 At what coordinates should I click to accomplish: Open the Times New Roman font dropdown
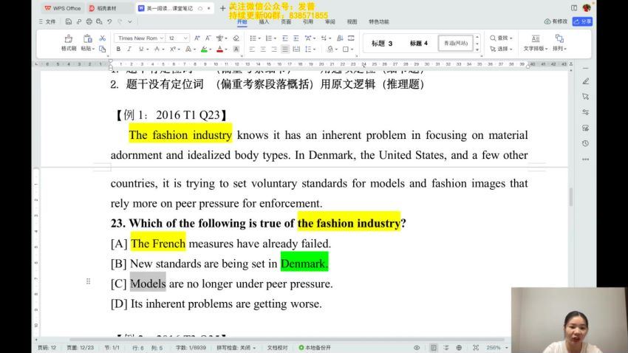pyautogui.click(x=140, y=38)
